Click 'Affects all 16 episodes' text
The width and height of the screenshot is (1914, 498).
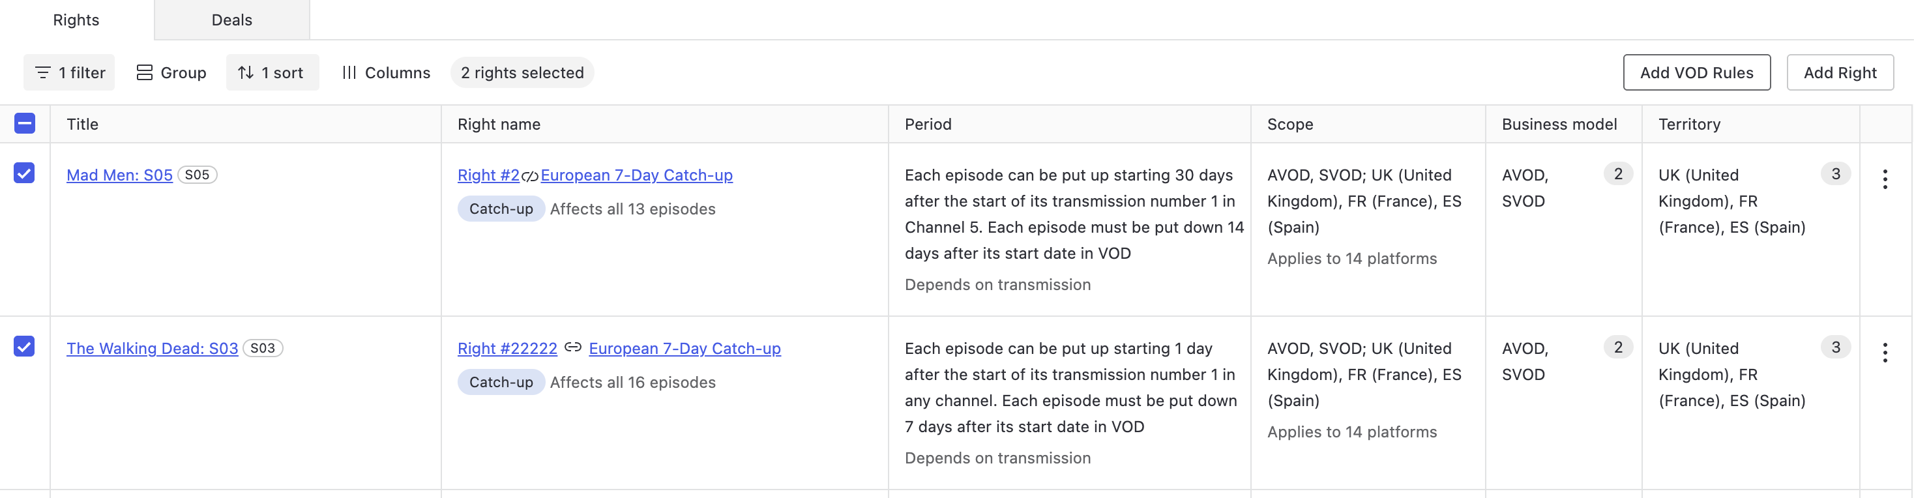(633, 382)
